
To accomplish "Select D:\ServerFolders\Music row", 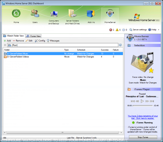I will click(63, 54).
